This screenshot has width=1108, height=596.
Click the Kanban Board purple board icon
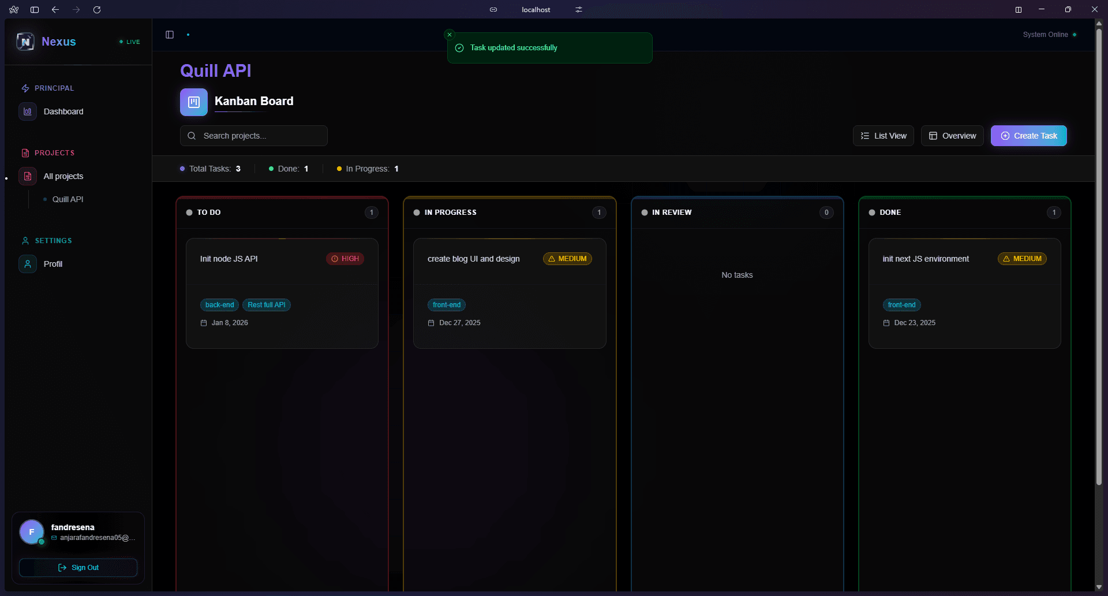point(193,102)
